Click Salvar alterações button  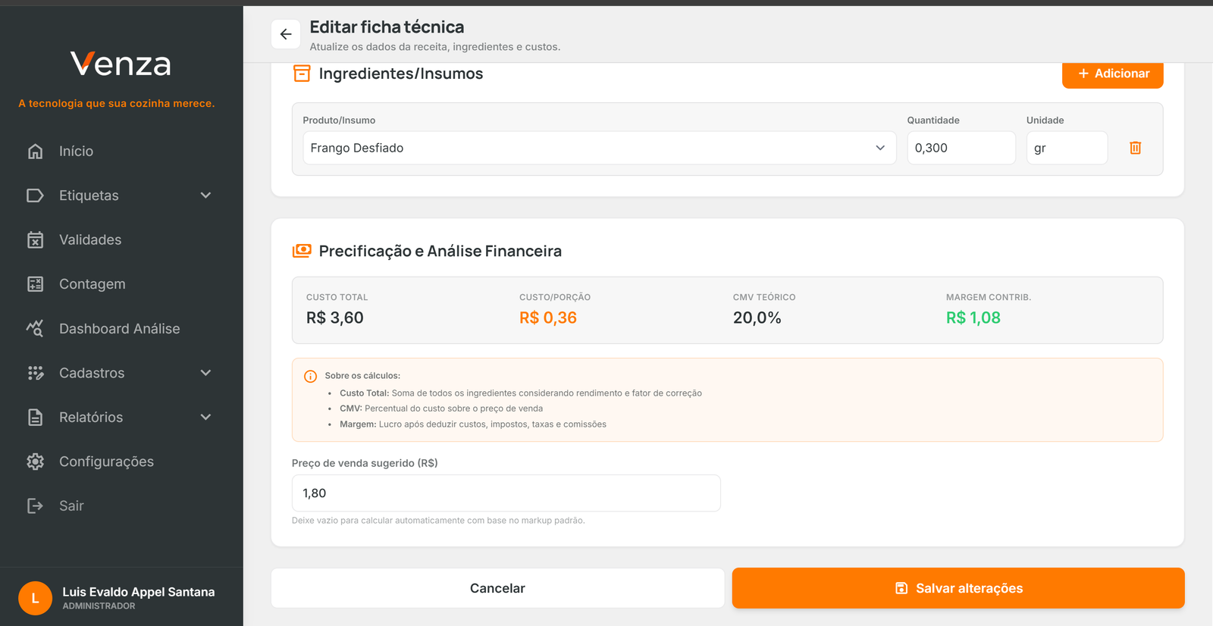click(958, 588)
